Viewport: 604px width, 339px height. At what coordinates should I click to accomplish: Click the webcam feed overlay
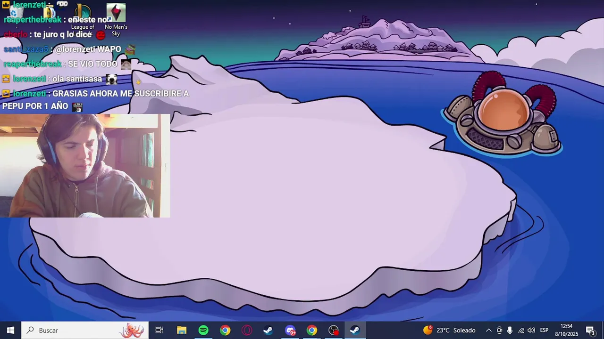click(x=85, y=165)
